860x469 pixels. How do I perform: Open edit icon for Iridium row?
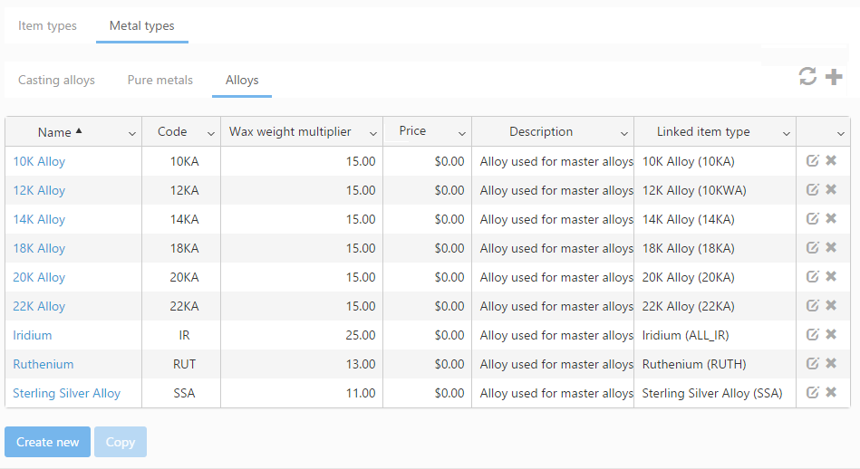813,335
